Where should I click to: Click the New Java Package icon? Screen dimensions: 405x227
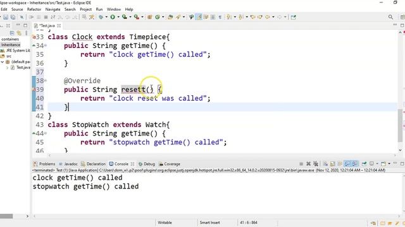pos(150,17)
